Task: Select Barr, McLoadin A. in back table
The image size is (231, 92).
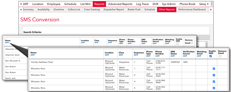Action: pyautogui.click(x=13, y=61)
